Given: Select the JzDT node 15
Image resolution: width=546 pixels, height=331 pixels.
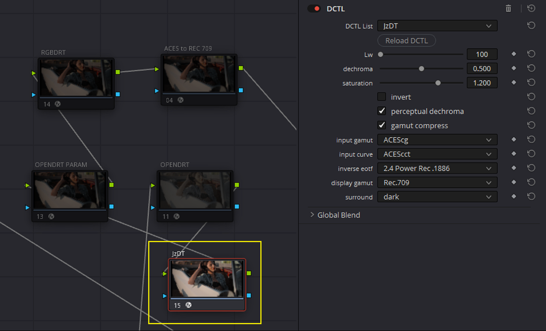Looking at the screenshot, I should [207, 285].
